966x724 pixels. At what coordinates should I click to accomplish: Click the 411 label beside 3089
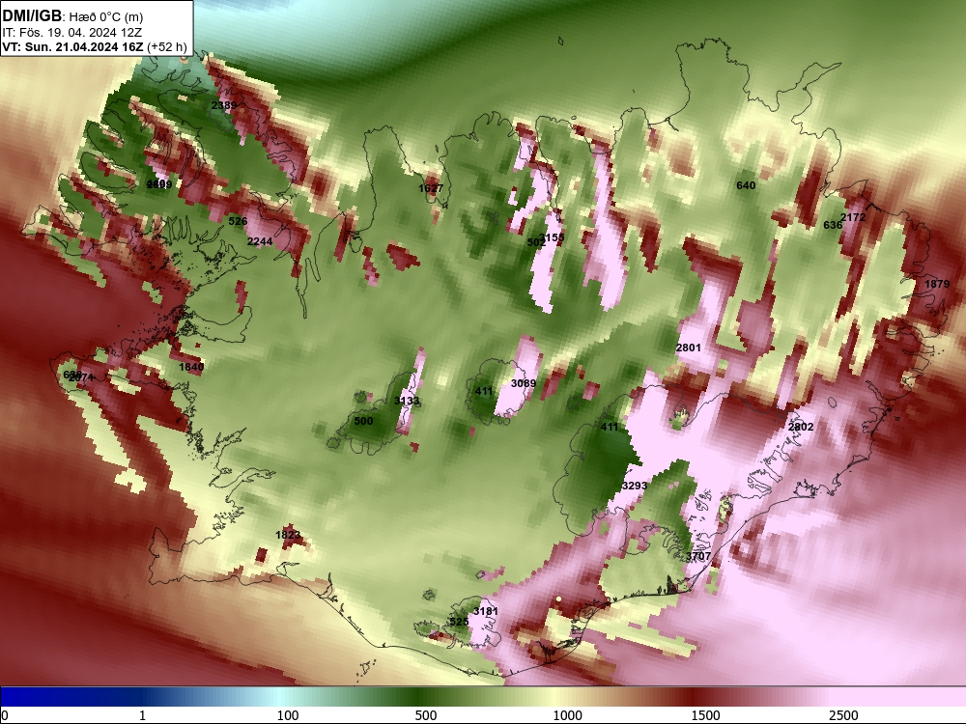484,391
